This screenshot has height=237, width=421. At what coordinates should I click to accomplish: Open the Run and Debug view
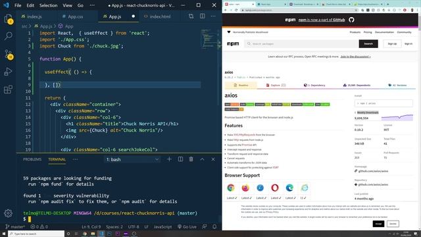coord(8,72)
